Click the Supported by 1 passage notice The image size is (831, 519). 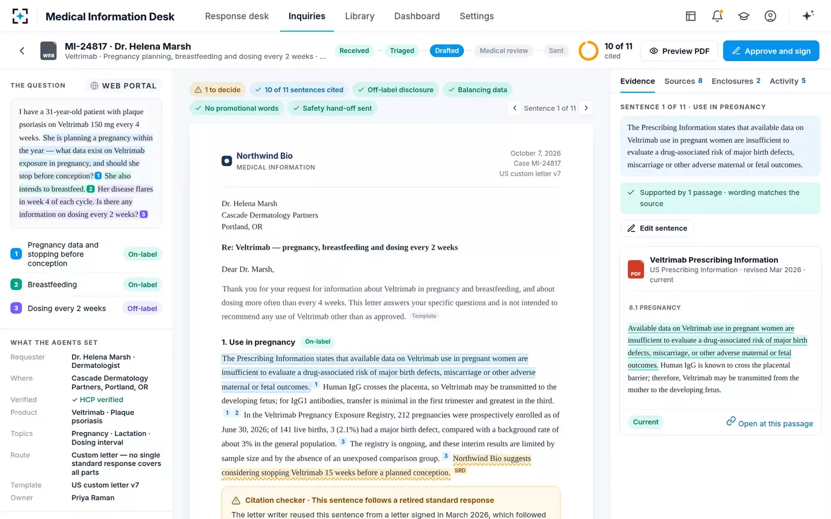click(x=720, y=198)
